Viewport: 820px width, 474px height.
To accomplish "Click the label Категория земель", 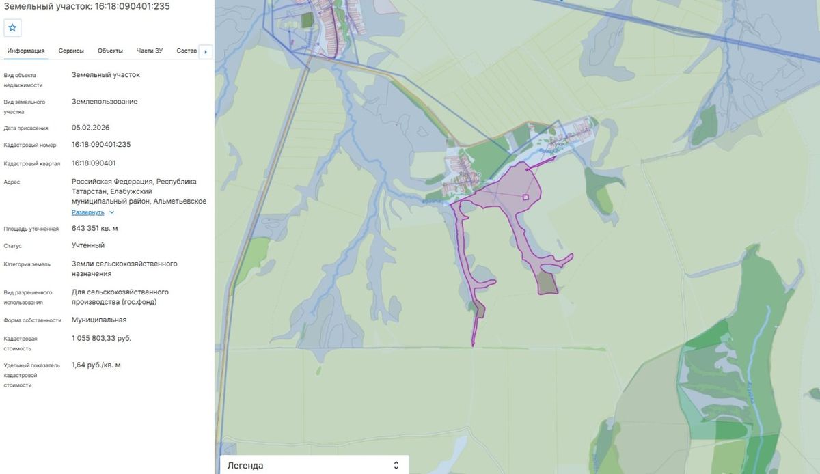I will coord(28,264).
